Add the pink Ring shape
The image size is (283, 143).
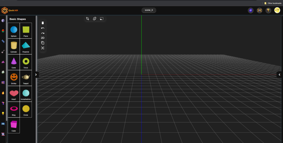point(14,110)
